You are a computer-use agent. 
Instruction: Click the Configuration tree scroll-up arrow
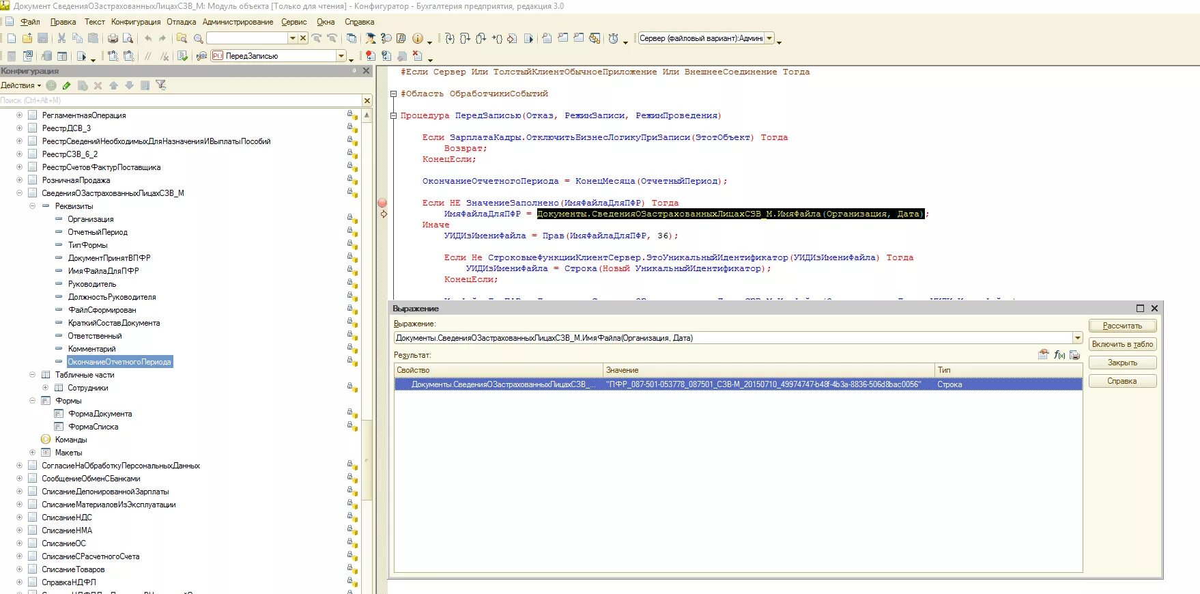(x=367, y=115)
